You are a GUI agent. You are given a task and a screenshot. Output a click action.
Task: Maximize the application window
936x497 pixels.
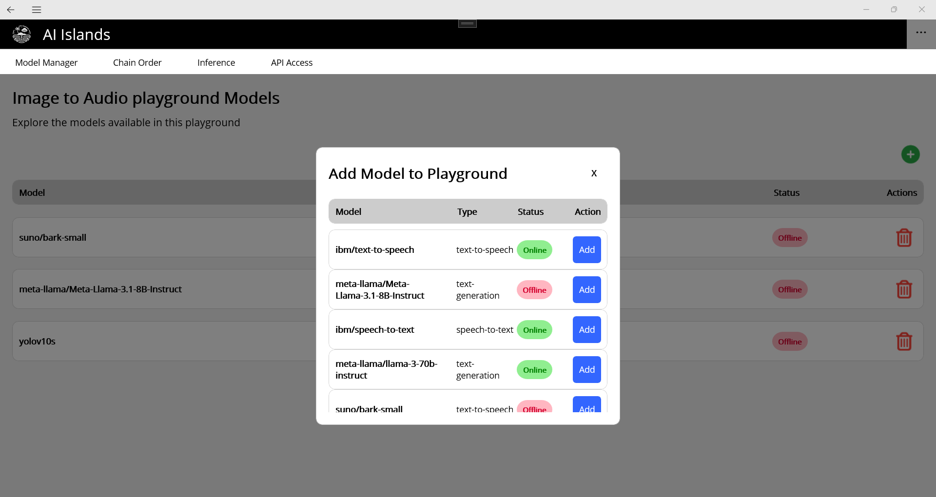pyautogui.click(x=894, y=9)
